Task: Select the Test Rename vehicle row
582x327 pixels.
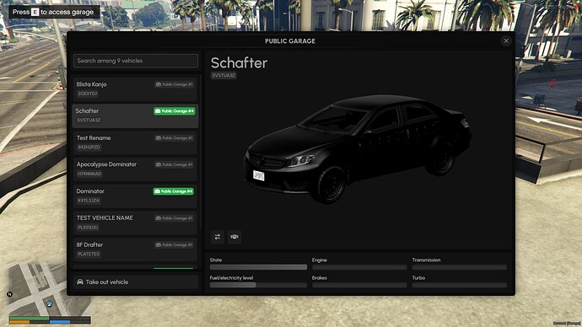Action: coord(136,142)
